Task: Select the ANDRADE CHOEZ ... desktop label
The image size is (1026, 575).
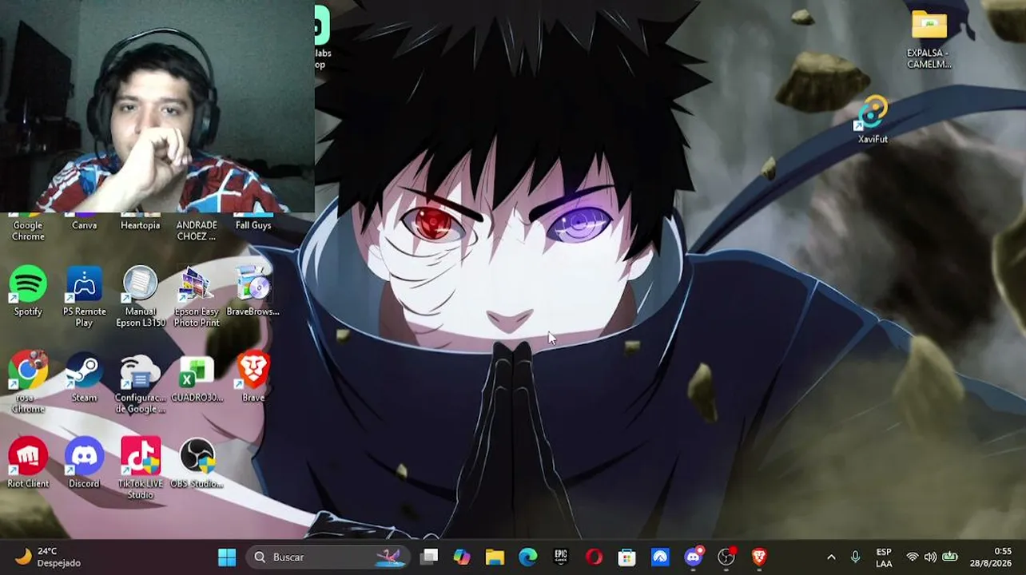Action: [x=197, y=231]
